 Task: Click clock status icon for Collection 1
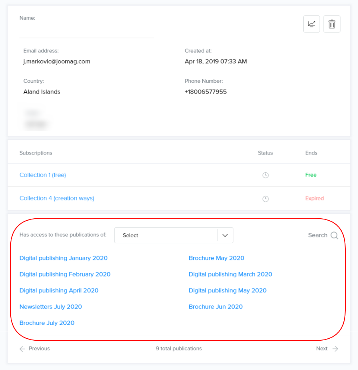point(265,175)
